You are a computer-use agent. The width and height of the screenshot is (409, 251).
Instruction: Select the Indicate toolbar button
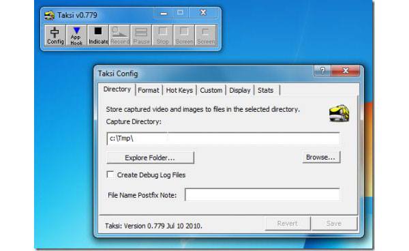click(x=98, y=35)
